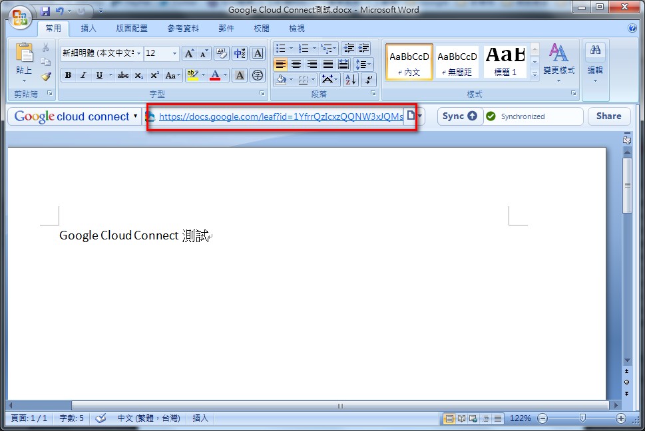This screenshot has width=645, height=431.
Task: Select 內文 normal style
Action: point(409,62)
